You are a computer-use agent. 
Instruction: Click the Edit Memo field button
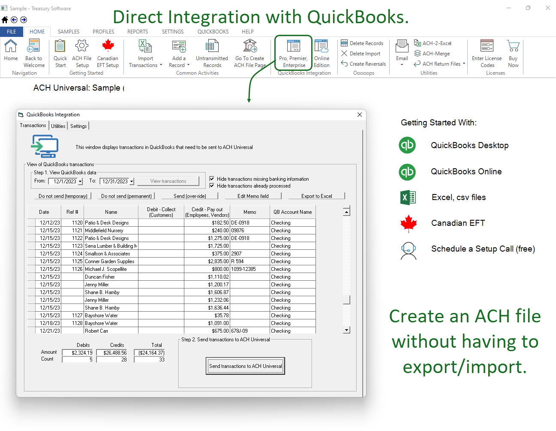253,196
